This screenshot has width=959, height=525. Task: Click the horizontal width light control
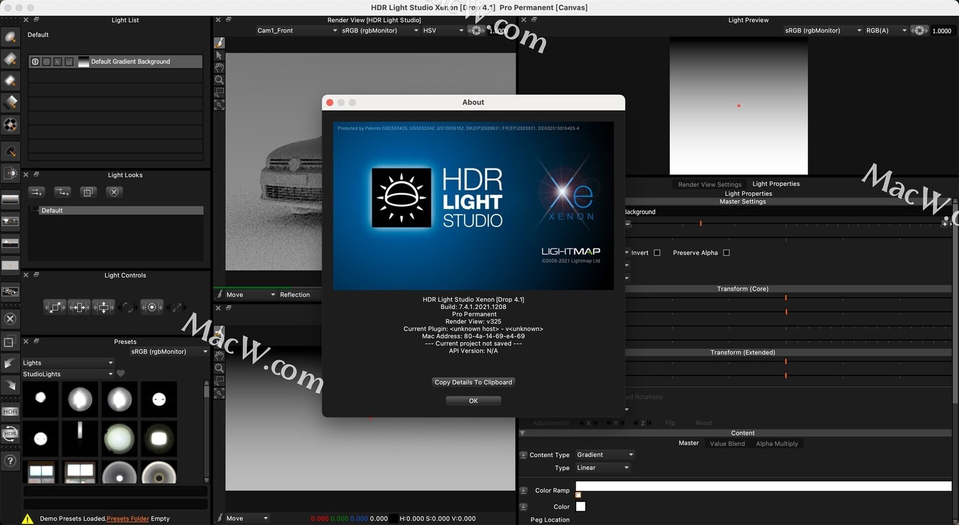[79, 307]
